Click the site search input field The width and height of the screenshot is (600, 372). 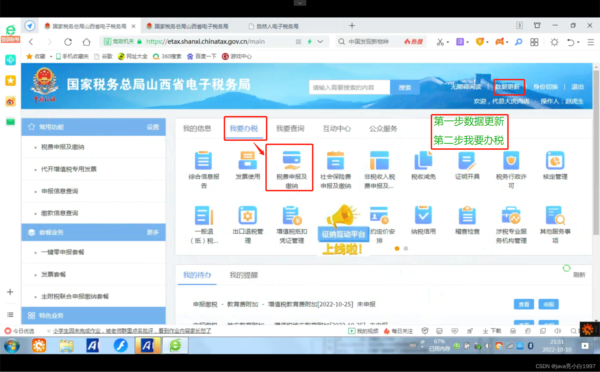pyautogui.click(x=349, y=87)
